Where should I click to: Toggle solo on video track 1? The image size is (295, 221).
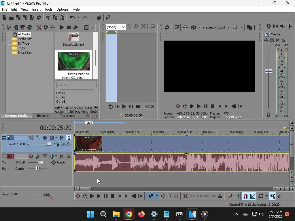click(x=69, y=138)
